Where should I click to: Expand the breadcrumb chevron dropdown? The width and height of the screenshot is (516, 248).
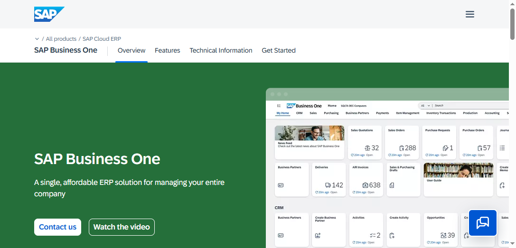pyautogui.click(x=37, y=39)
